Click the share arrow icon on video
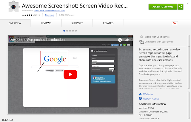 (x=127, y=40)
